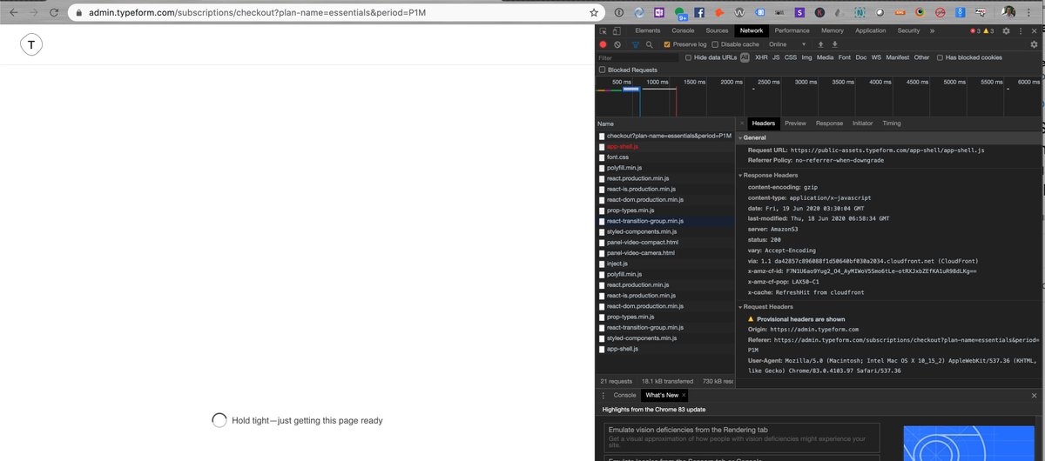
Task: Open the Performance panel tab
Action: (792, 30)
